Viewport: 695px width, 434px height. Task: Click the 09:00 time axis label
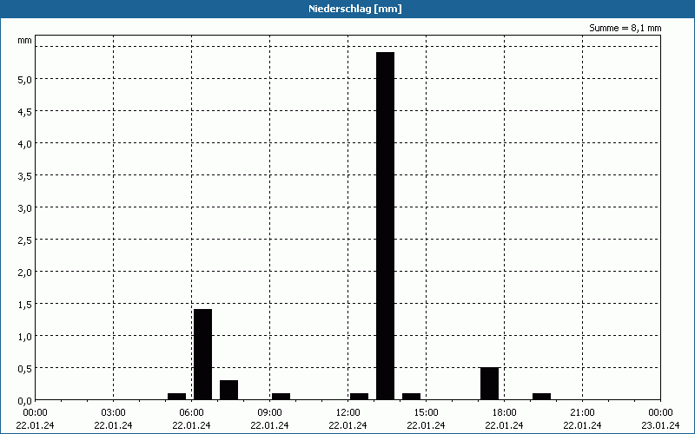269,413
